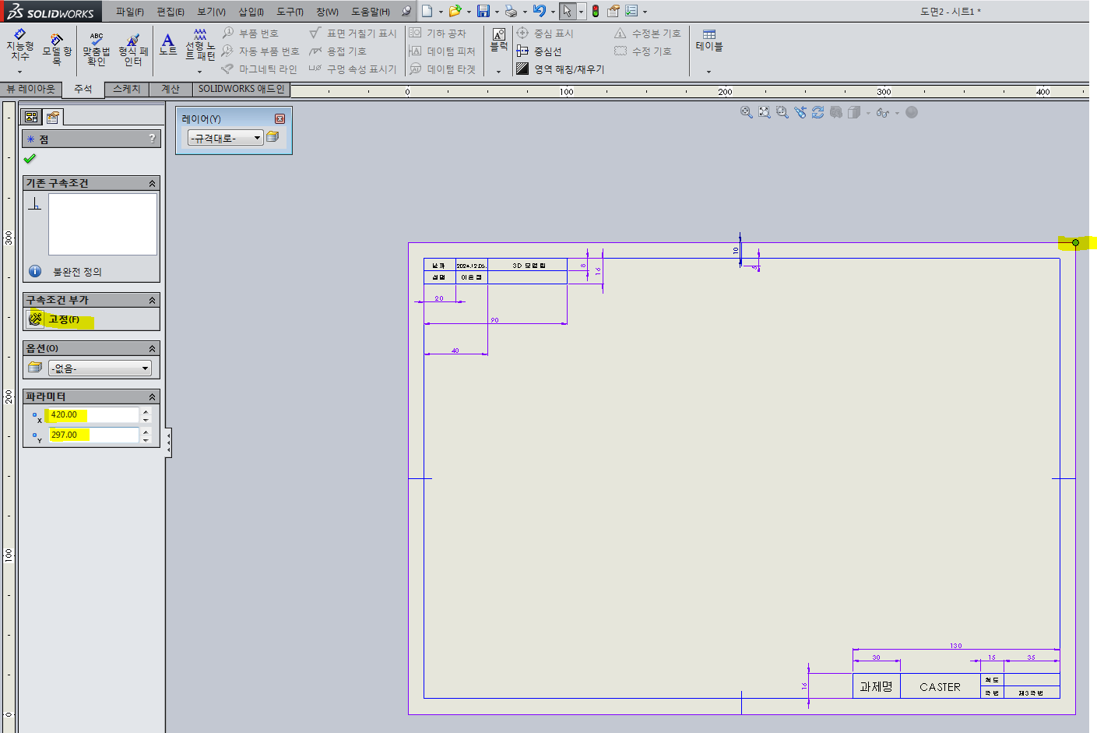Decrease the Y coordinate with the spinner down arrow
1097x733 pixels.
coord(146,439)
